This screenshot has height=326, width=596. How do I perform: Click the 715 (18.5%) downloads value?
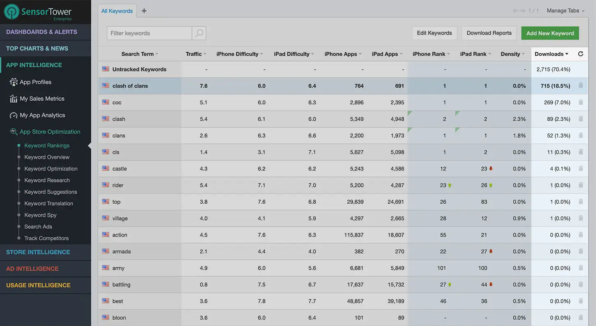pyautogui.click(x=555, y=86)
